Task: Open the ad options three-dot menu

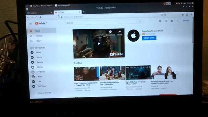Action: tap(175, 31)
